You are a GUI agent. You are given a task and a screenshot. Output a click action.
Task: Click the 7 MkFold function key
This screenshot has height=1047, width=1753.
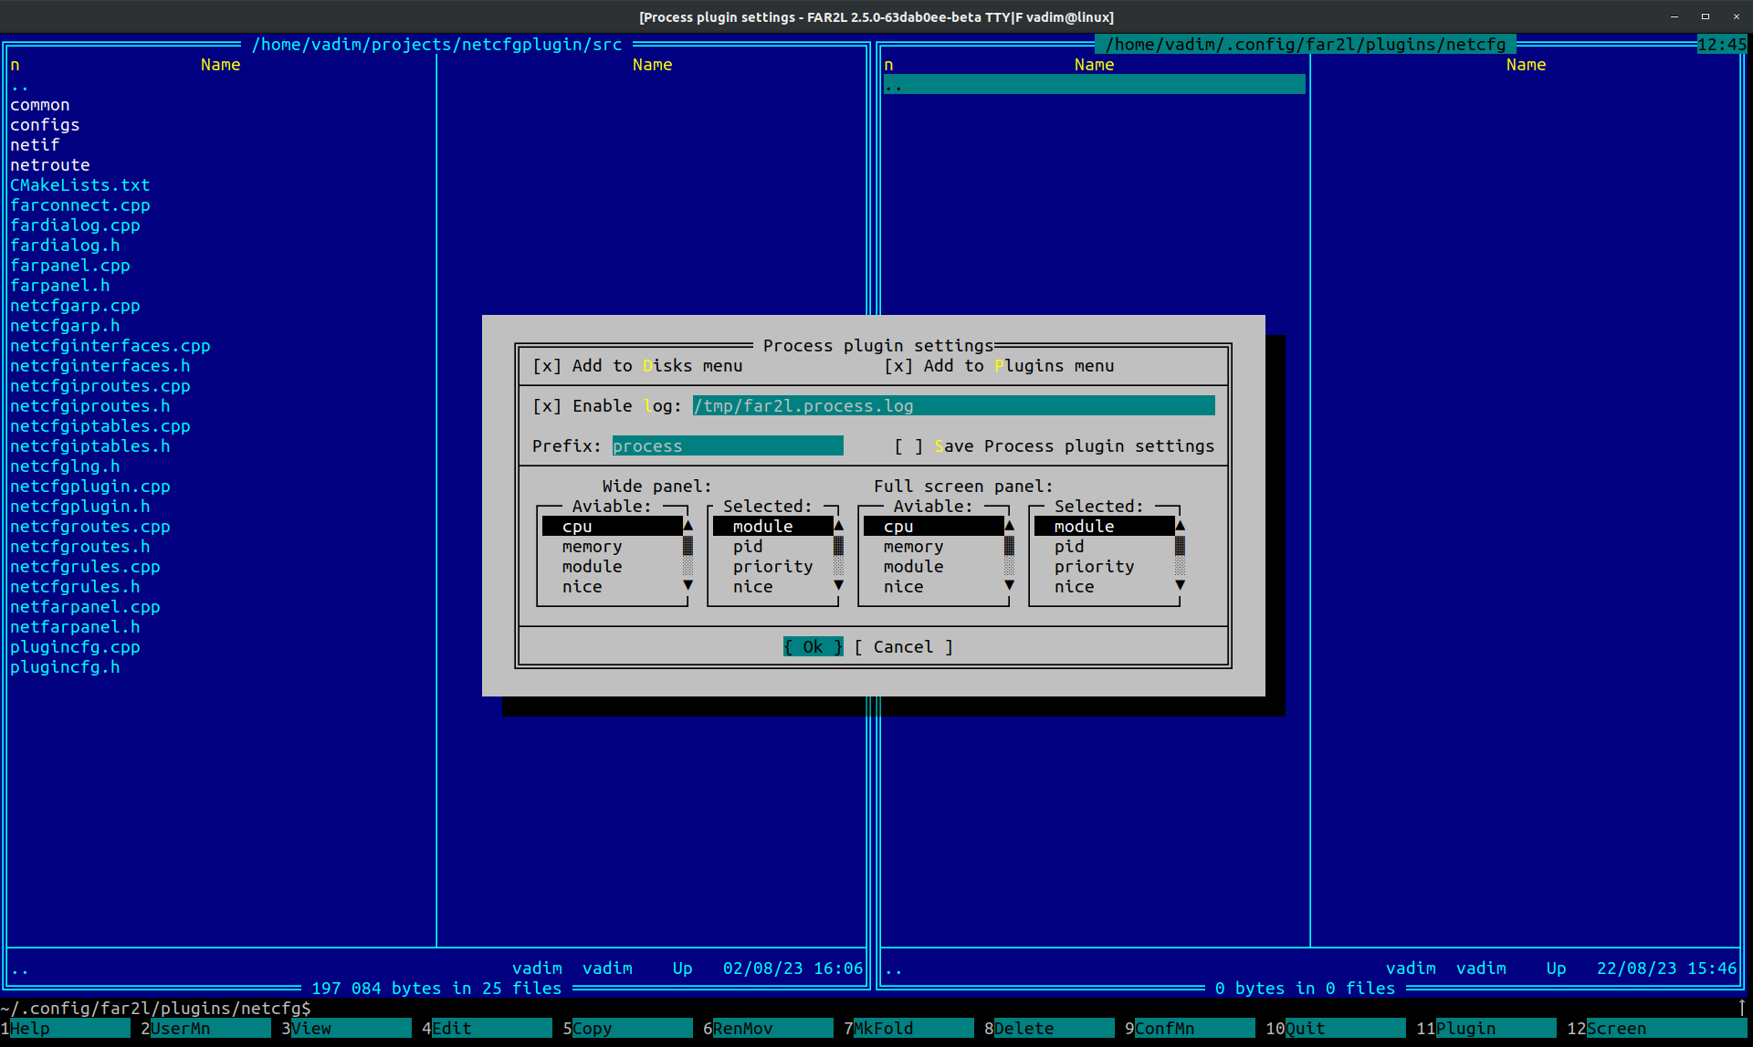click(908, 1029)
